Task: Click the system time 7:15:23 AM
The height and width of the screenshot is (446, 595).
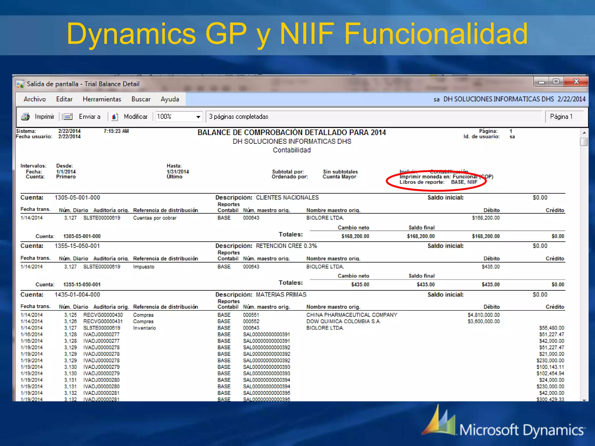Action: 116,131
